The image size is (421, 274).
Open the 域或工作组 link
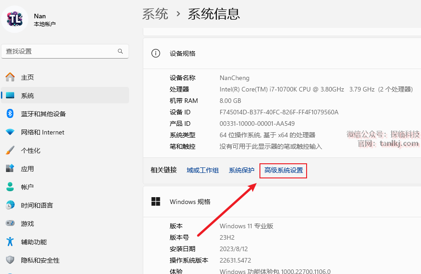click(x=202, y=170)
